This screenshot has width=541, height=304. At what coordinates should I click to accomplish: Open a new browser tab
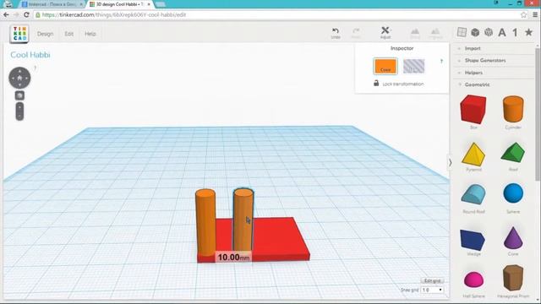[160, 4]
